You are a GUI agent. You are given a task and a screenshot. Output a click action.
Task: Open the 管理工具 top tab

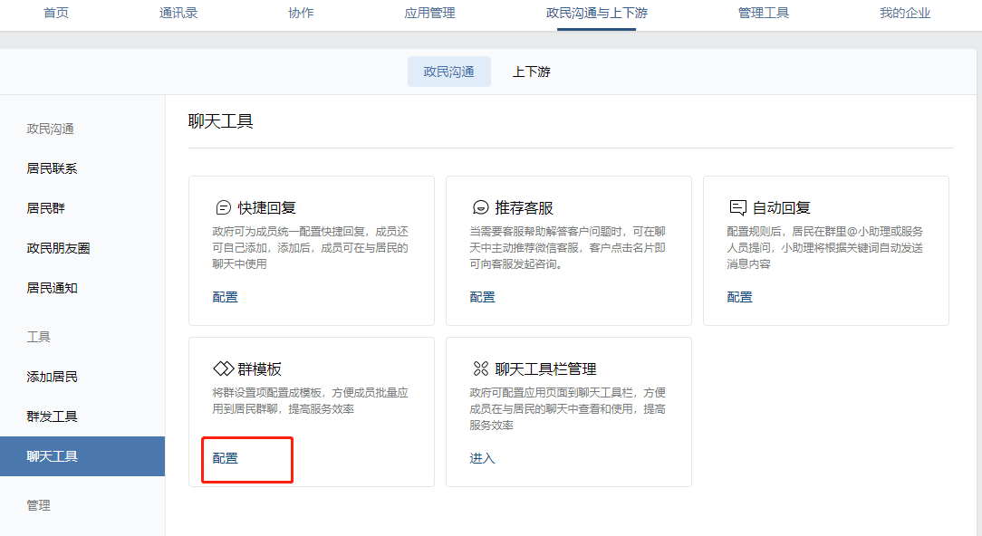coord(764,14)
